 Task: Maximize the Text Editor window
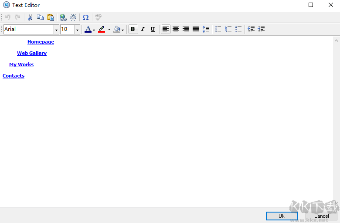311,5
